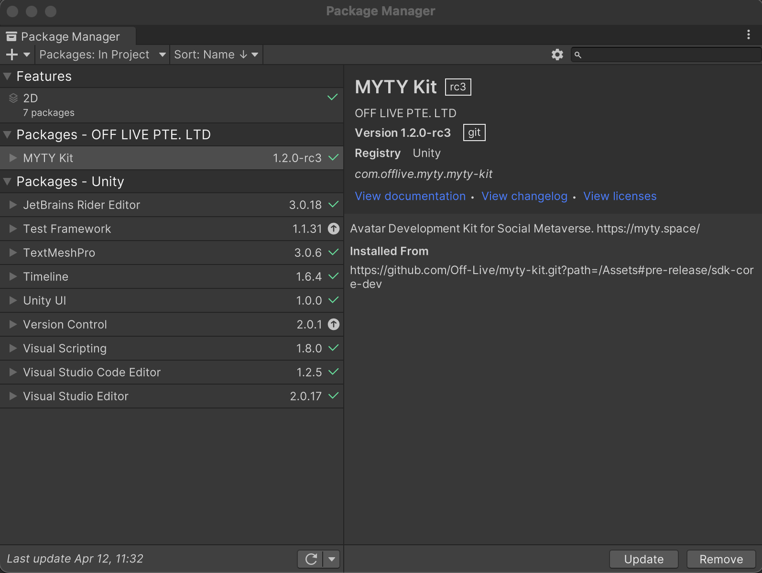Open the Packages: In Project dropdown
This screenshot has width=762, height=573.
point(102,55)
